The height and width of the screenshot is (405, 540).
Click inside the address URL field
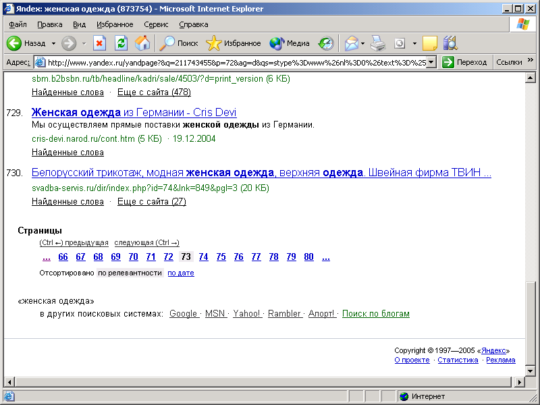(236, 62)
